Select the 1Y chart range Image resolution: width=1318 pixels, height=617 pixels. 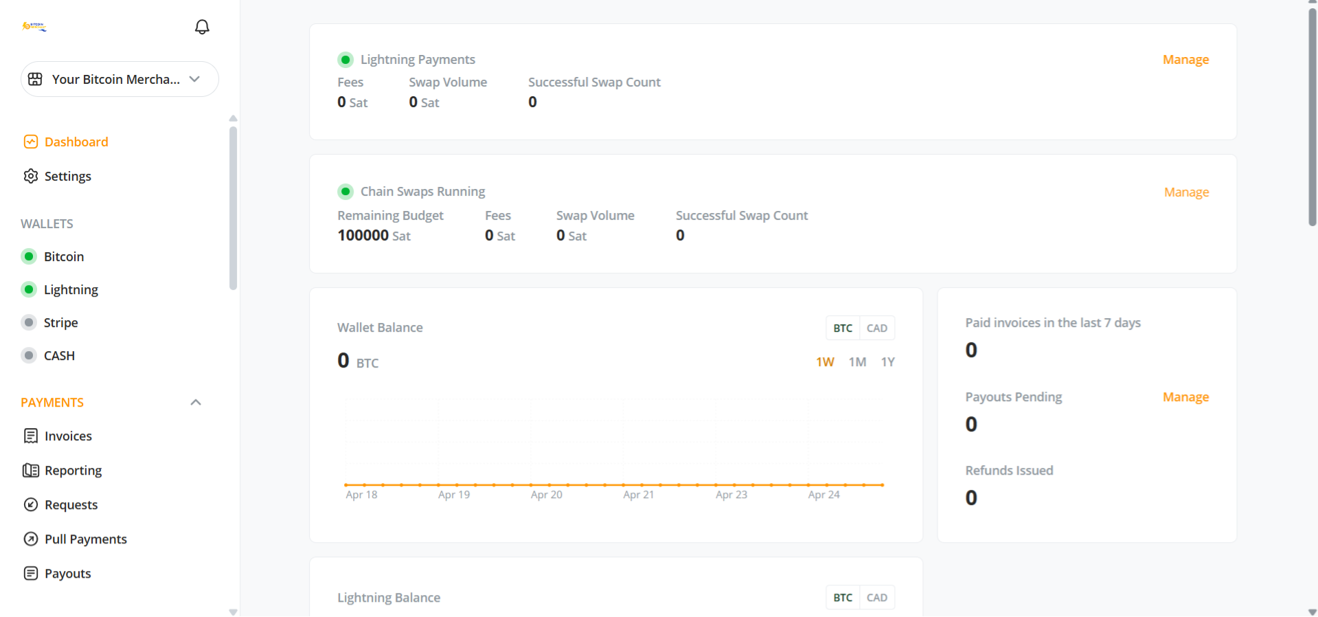[x=887, y=362]
